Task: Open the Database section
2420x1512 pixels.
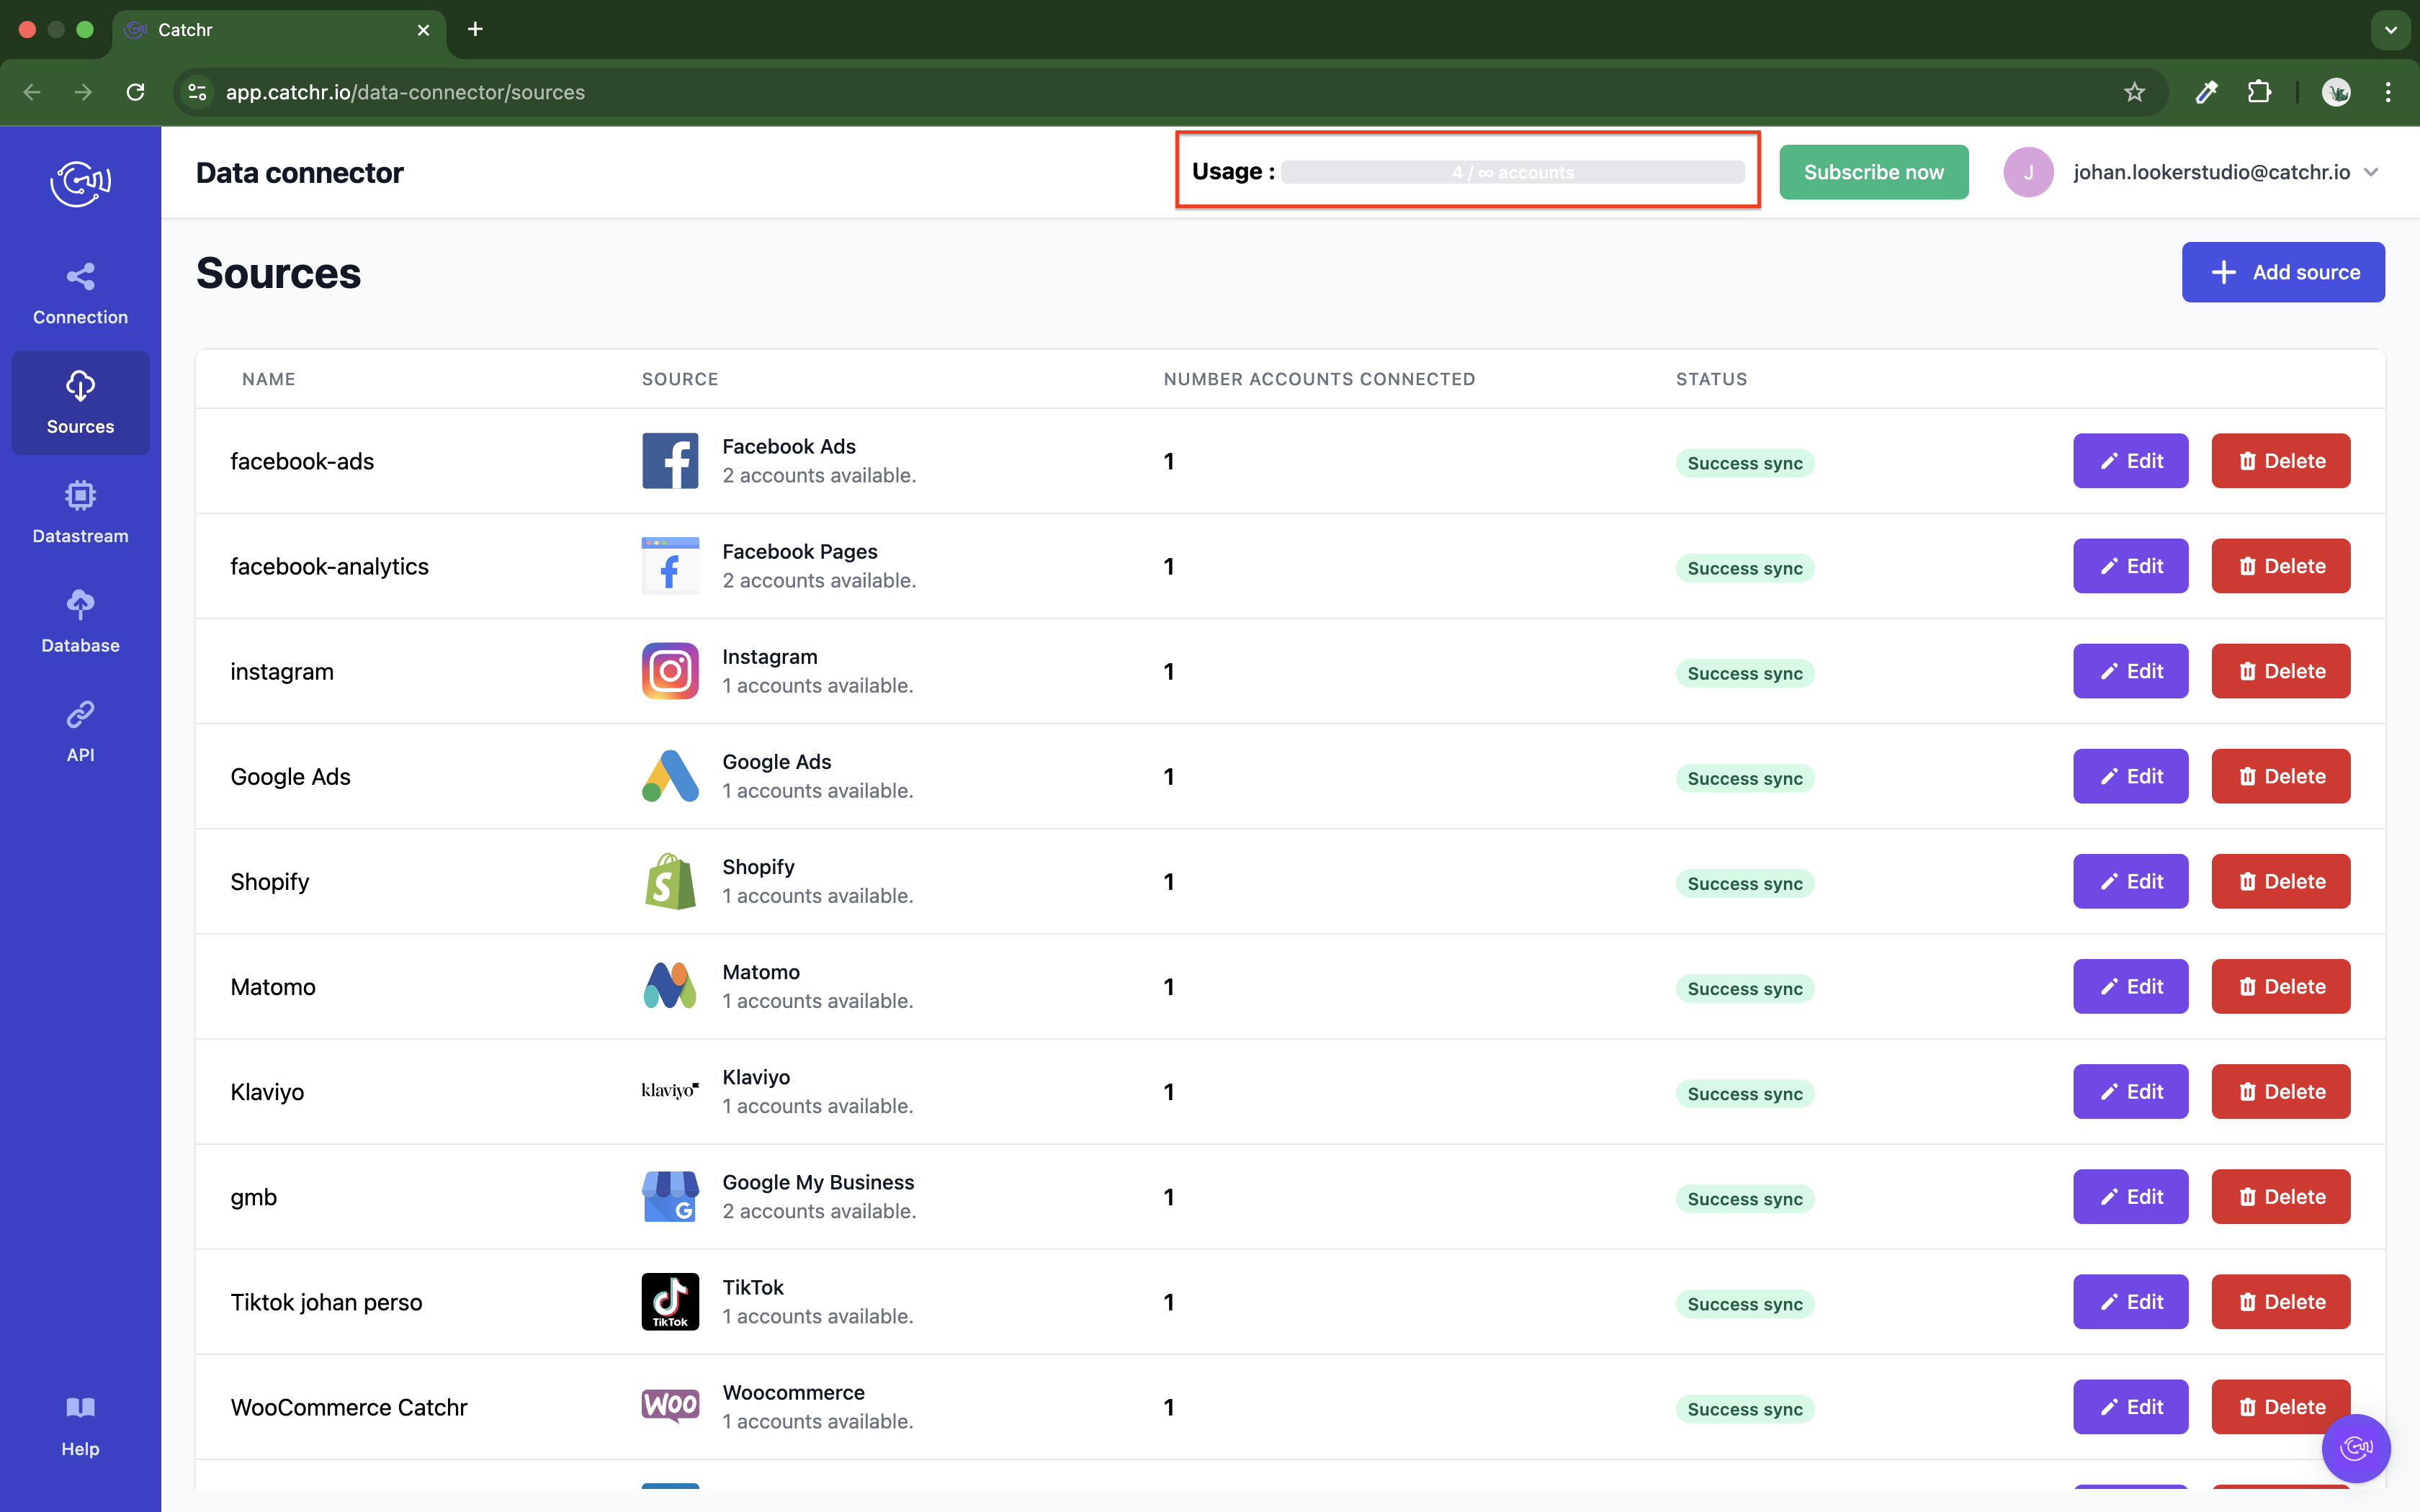Action: click(80, 622)
